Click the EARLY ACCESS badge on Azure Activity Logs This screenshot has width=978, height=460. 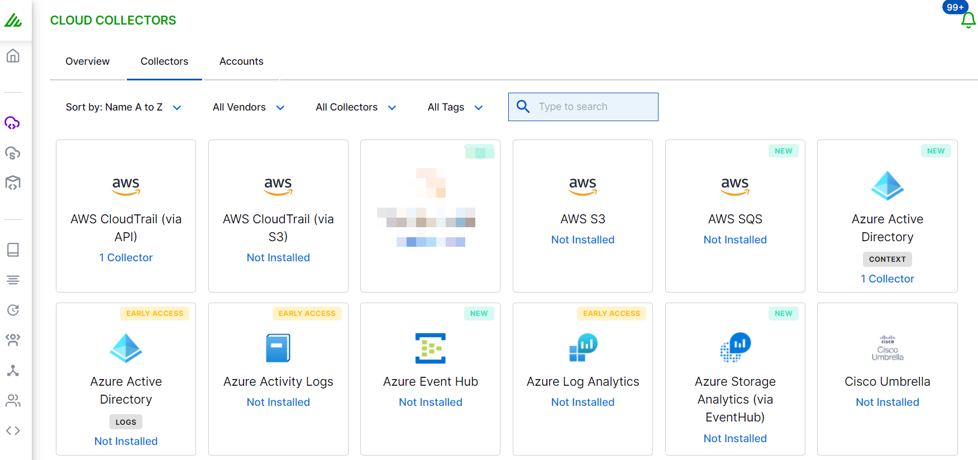tap(307, 313)
